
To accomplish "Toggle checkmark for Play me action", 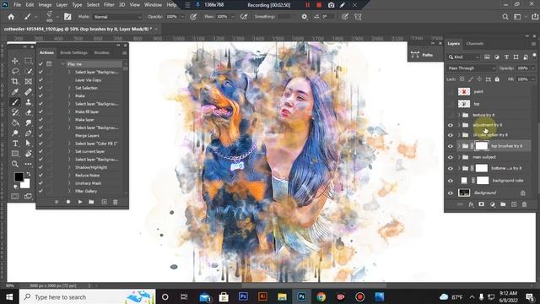I will click(x=40, y=64).
